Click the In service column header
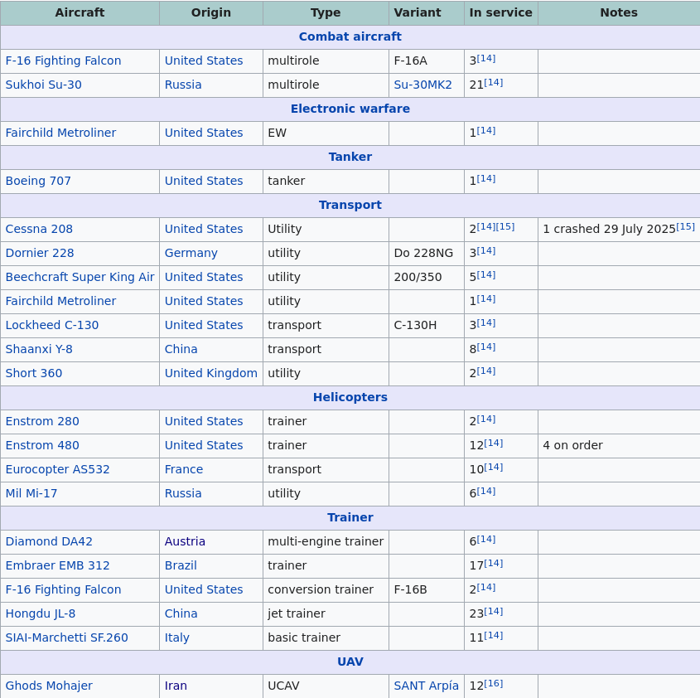 coord(500,12)
